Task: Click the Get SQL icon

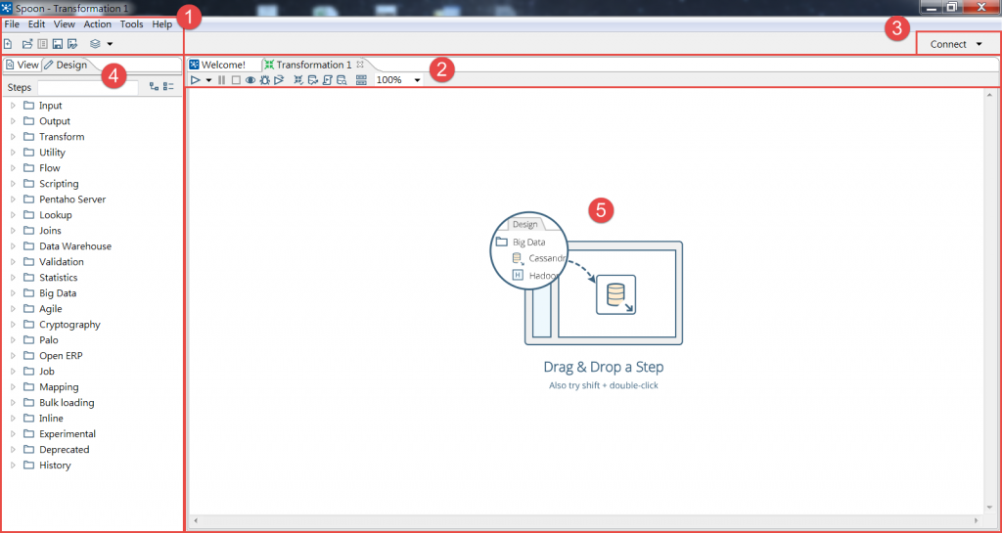Action: tap(327, 80)
